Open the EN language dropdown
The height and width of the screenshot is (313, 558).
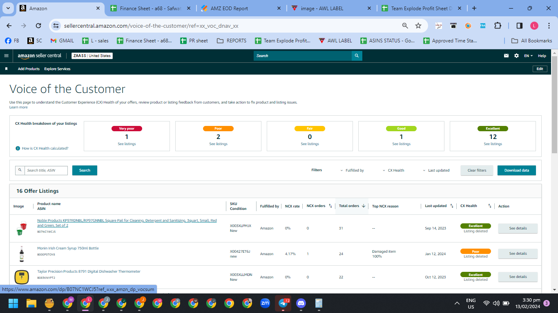click(528, 56)
